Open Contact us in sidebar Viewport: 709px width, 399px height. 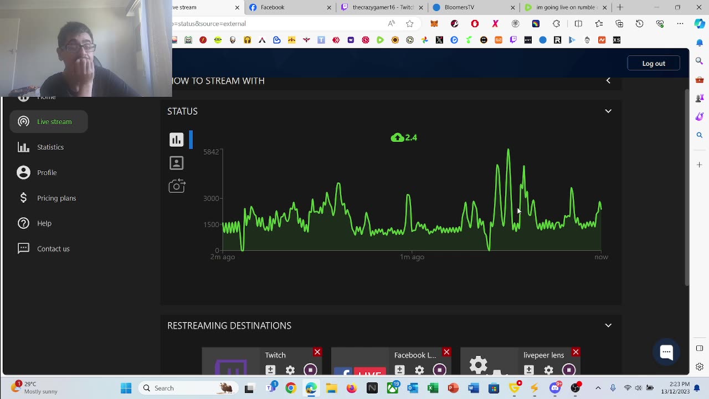pyautogui.click(x=53, y=249)
